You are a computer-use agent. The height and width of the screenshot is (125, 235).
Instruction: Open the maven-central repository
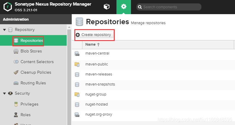pyautogui.click(x=97, y=53)
